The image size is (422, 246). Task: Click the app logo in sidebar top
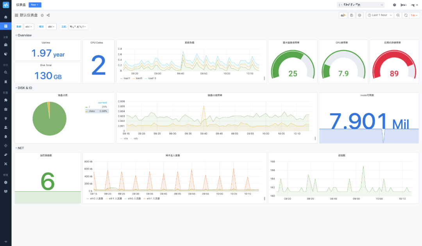5,5
